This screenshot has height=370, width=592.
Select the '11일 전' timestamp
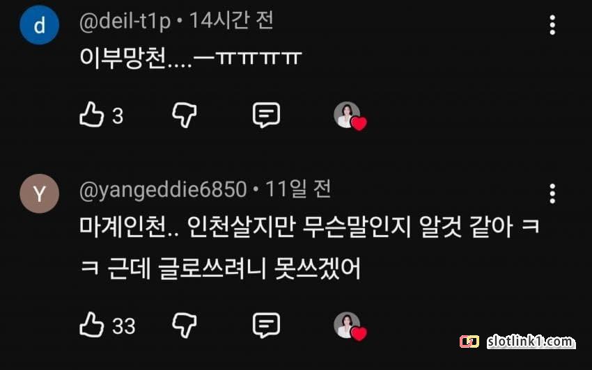[298, 188]
